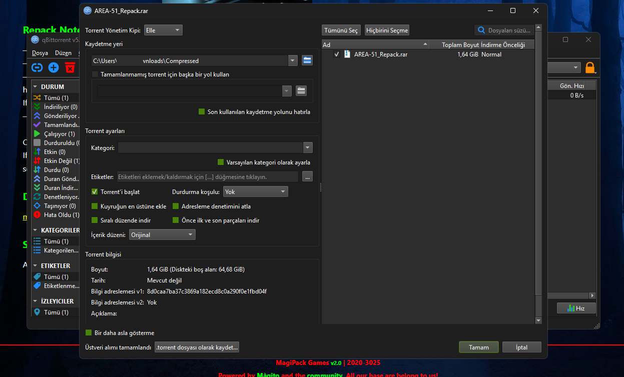Viewport: 624px width, 377px height.
Task: Click İptal to cancel dialog
Action: 521,347
